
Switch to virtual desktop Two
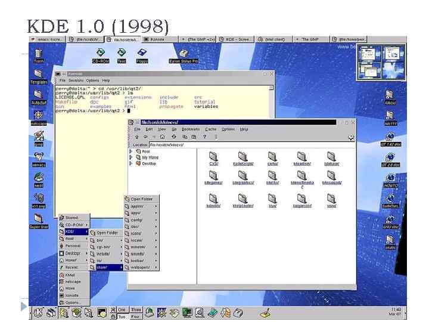(122, 316)
